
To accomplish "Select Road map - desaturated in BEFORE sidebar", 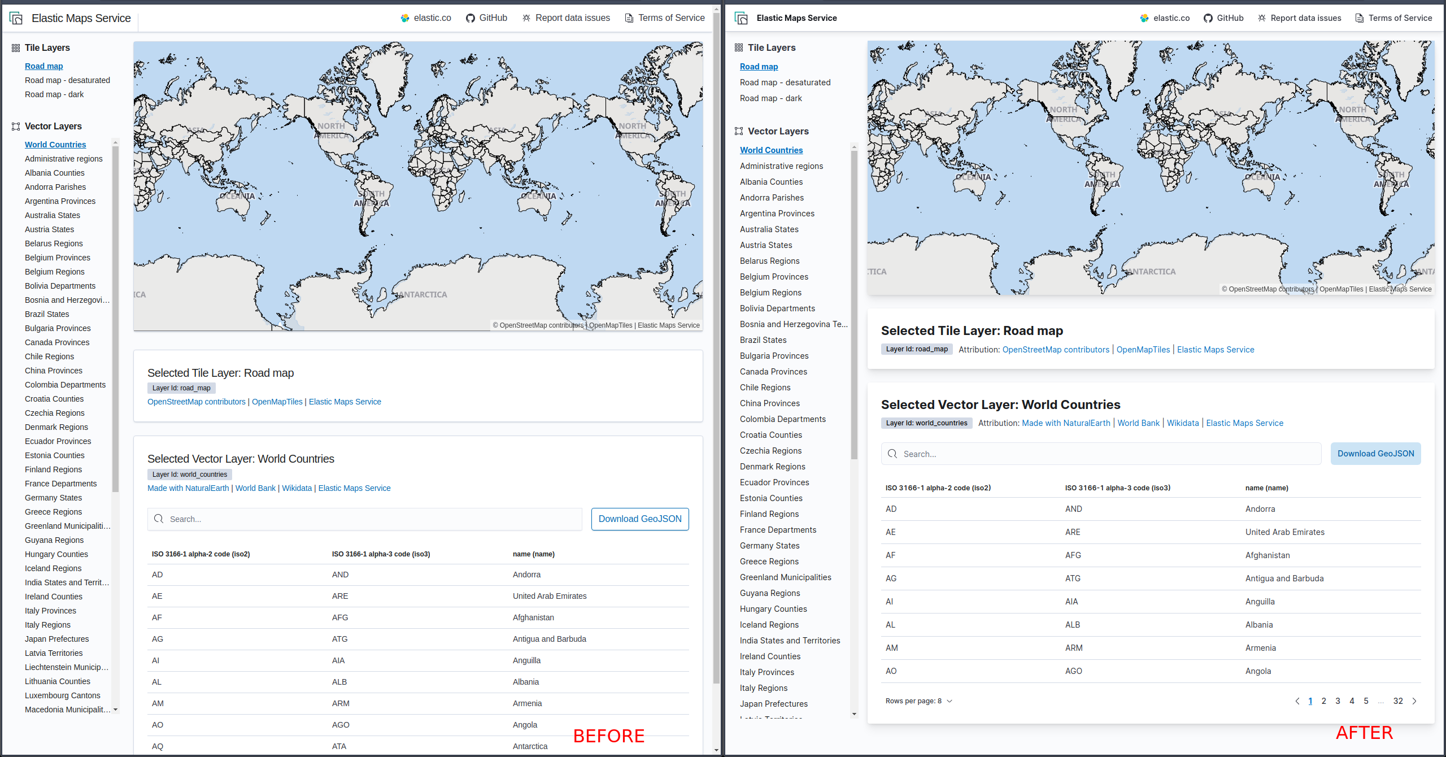I will pyautogui.click(x=67, y=80).
